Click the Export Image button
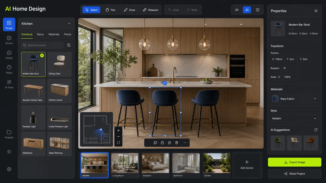 (294, 162)
